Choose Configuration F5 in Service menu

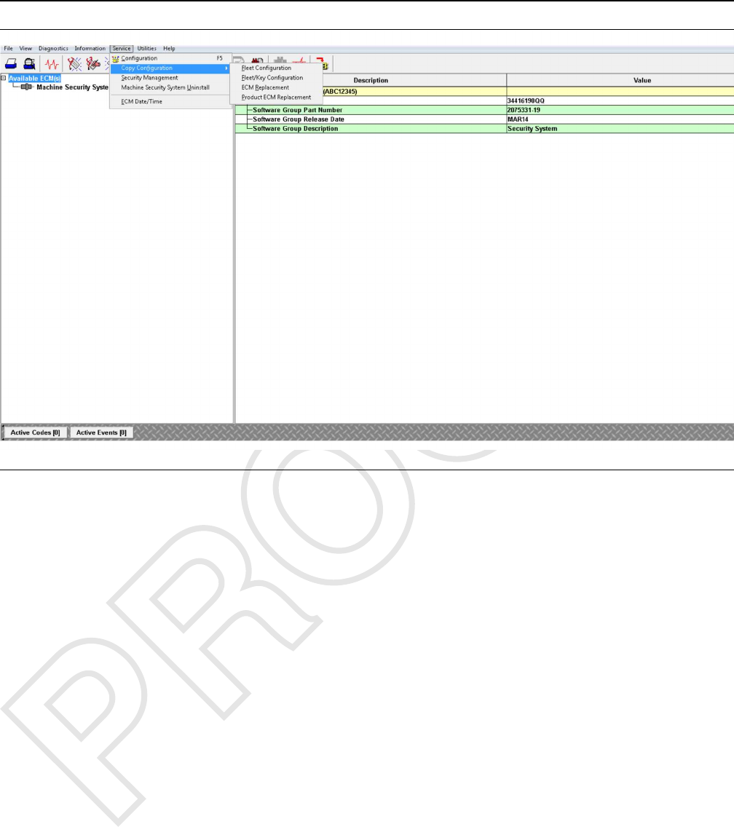coord(170,58)
